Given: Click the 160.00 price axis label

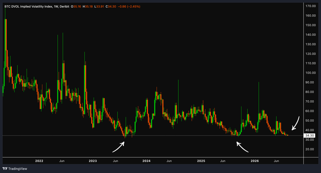Looking at the screenshot, I should click(311, 16).
